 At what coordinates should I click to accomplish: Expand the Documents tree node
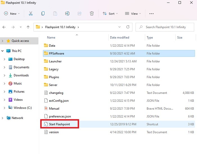[x=5, y=67]
